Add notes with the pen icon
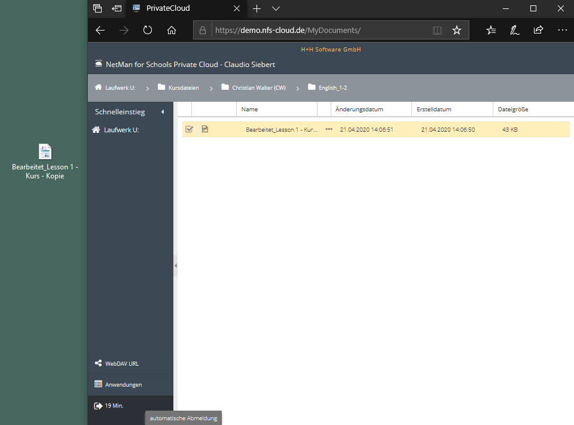 pyautogui.click(x=515, y=30)
